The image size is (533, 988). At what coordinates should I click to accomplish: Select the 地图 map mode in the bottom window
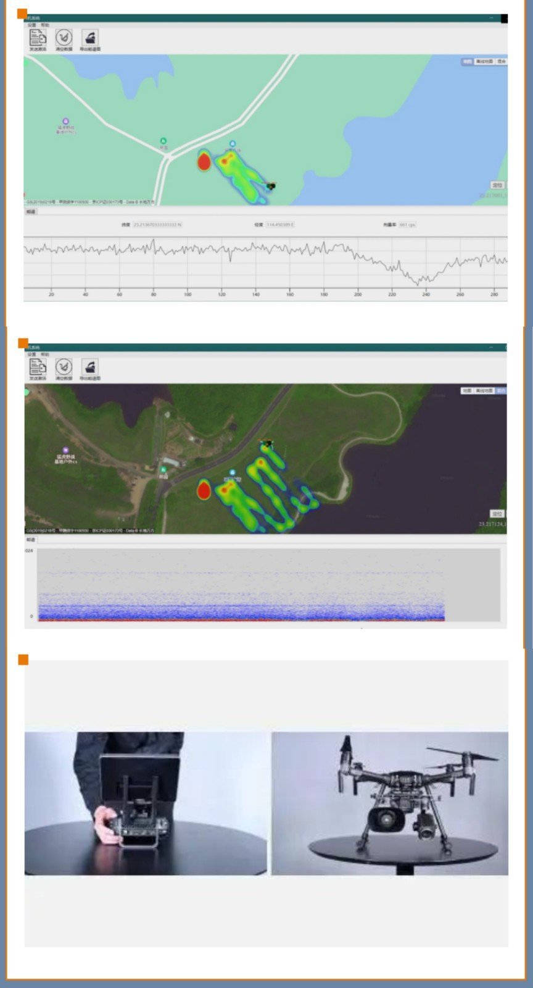tap(467, 390)
